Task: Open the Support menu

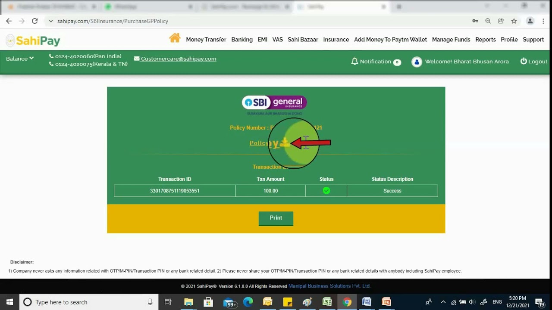Action: tap(533, 40)
